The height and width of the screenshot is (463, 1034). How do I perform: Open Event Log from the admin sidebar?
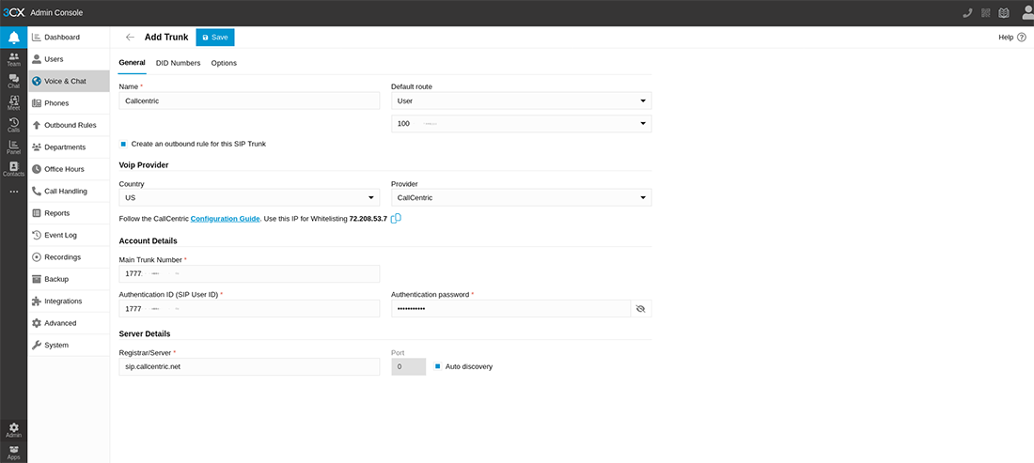coord(69,235)
